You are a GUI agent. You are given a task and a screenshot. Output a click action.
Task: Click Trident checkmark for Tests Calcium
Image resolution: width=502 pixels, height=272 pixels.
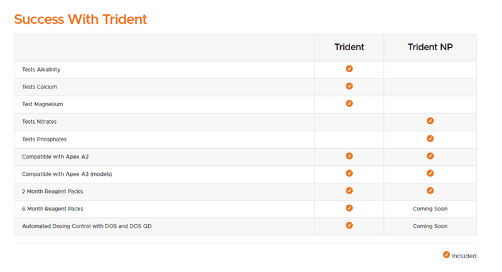(x=349, y=86)
